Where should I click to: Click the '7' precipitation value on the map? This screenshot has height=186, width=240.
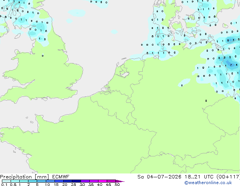[x=231, y=65]
